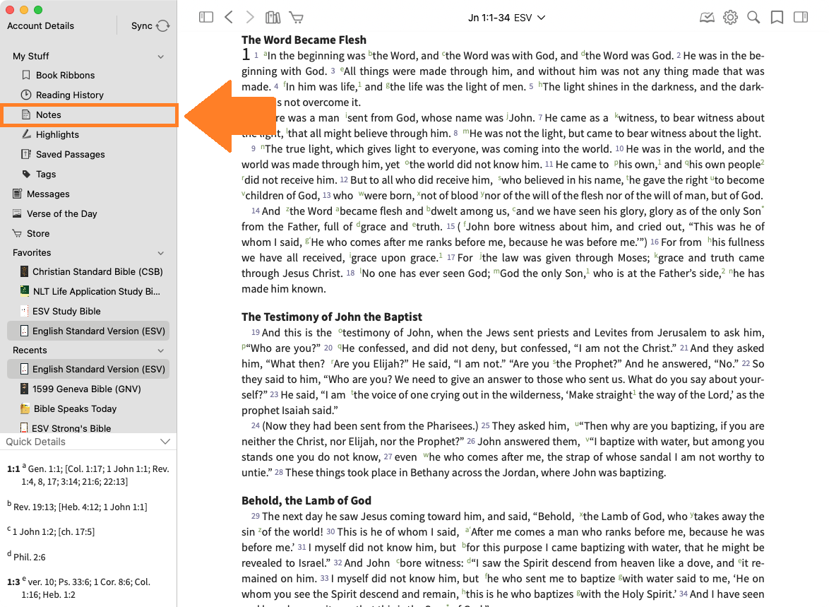Open the Jn 1:1-34 ESV passage dropdown
The height and width of the screenshot is (607, 829).
[x=506, y=18]
